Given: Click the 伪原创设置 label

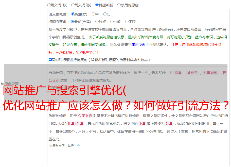Looking at the screenshot, I should pos(10,84).
